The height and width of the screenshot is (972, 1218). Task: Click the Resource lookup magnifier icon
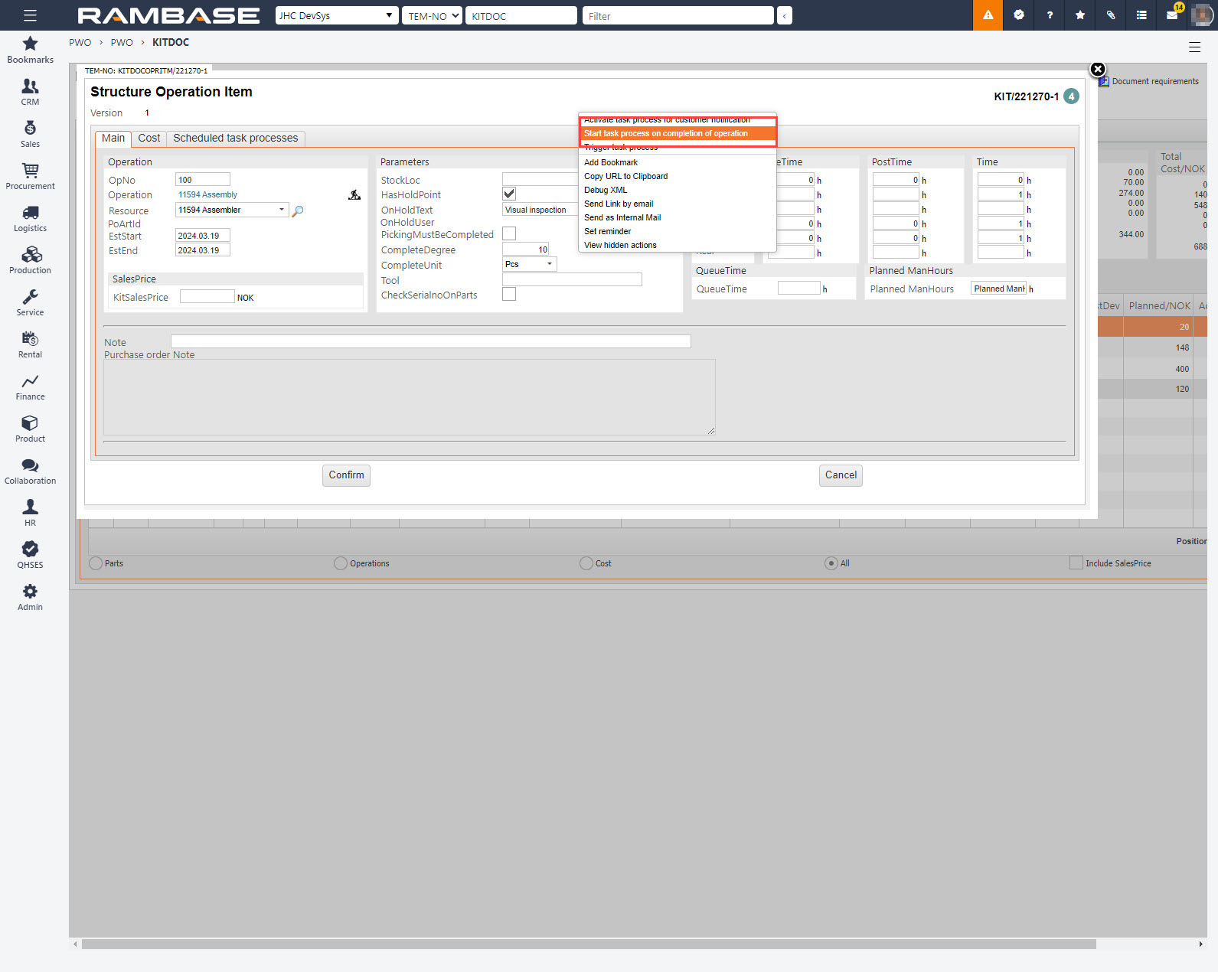click(x=298, y=210)
